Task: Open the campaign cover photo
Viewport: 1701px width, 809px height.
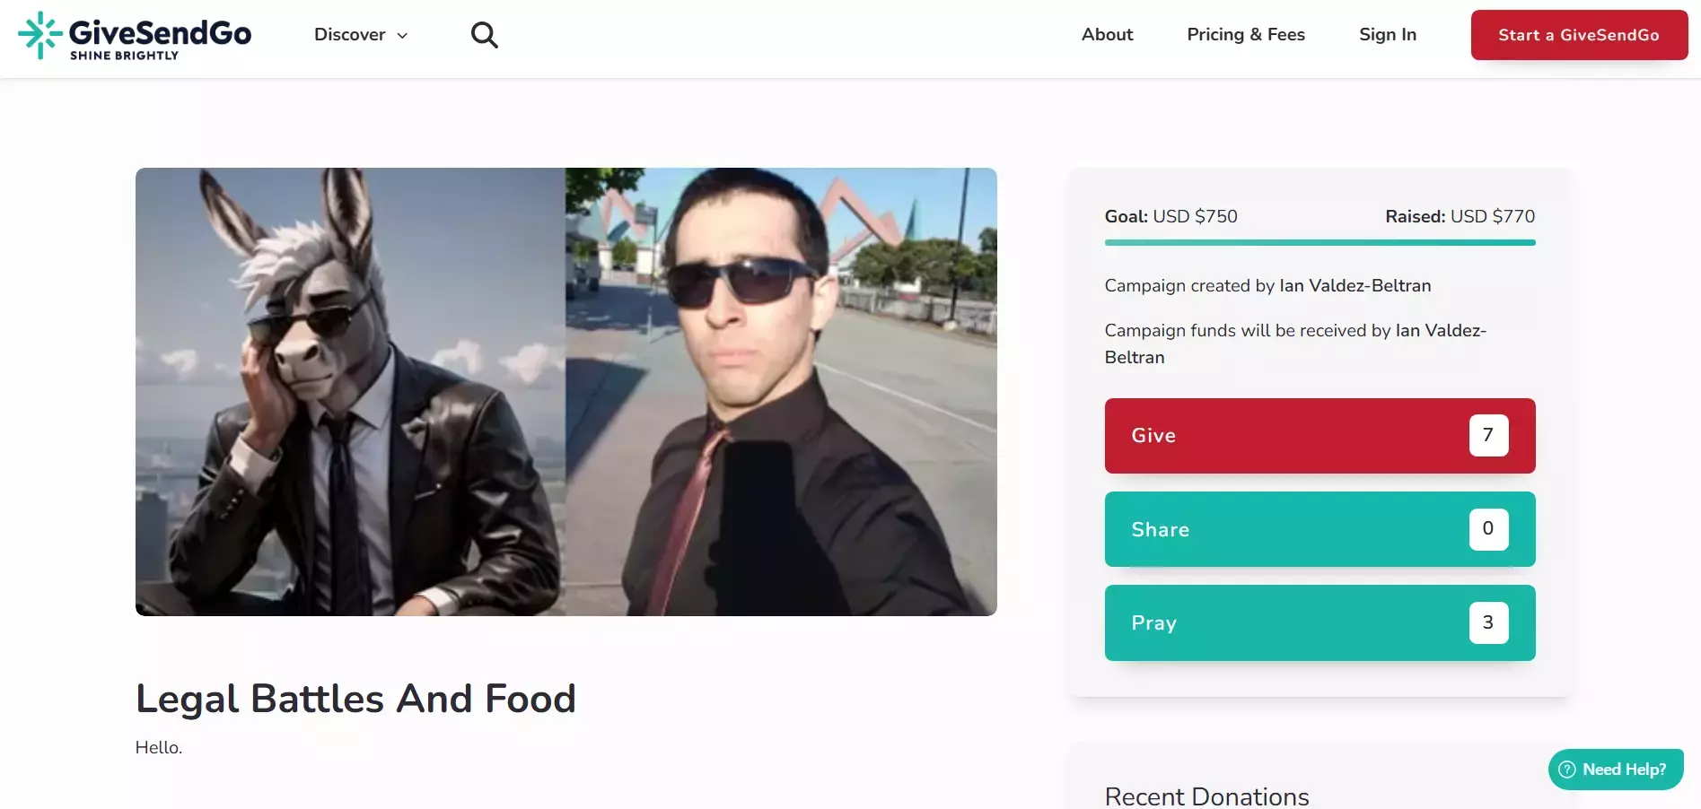Action: 566,392
